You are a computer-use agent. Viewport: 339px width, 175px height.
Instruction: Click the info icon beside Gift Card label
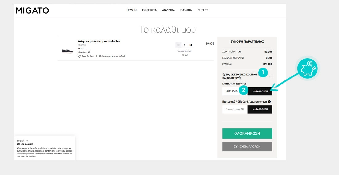tap(269, 102)
